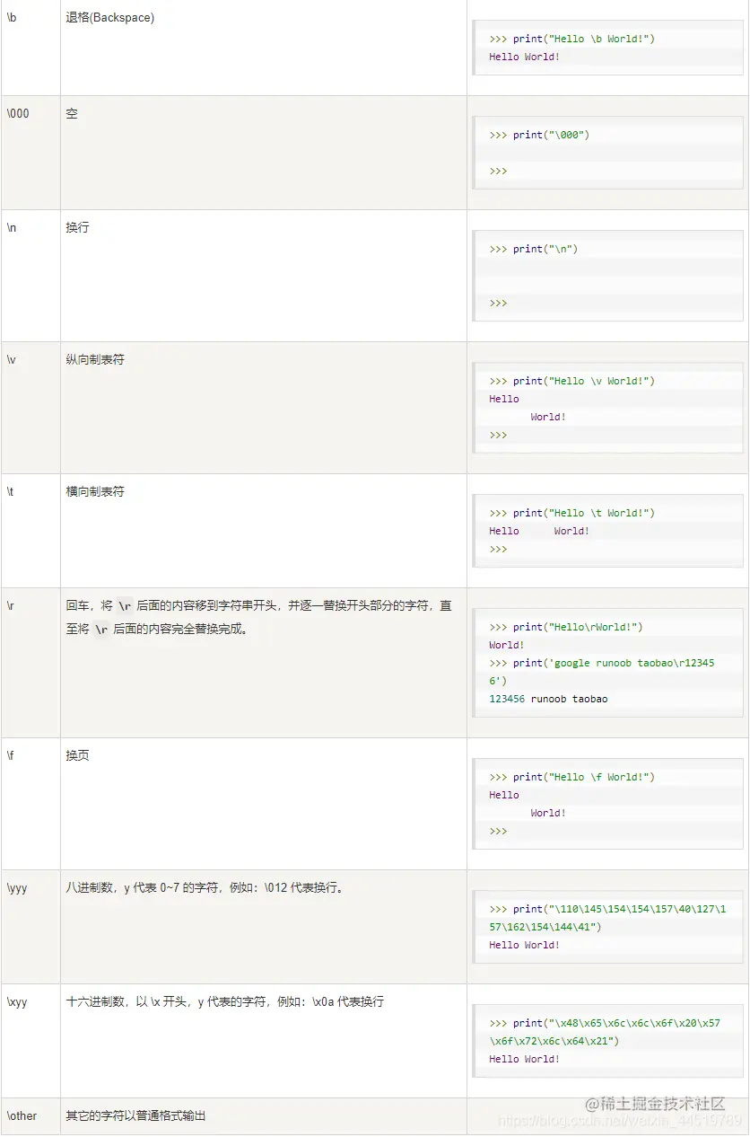
Task: Click the description starting with 回车
Action: (x=258, y=617)
